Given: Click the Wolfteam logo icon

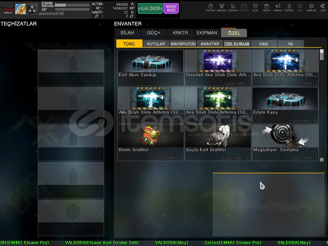Looking at the screenshot, I should (8, 9).
